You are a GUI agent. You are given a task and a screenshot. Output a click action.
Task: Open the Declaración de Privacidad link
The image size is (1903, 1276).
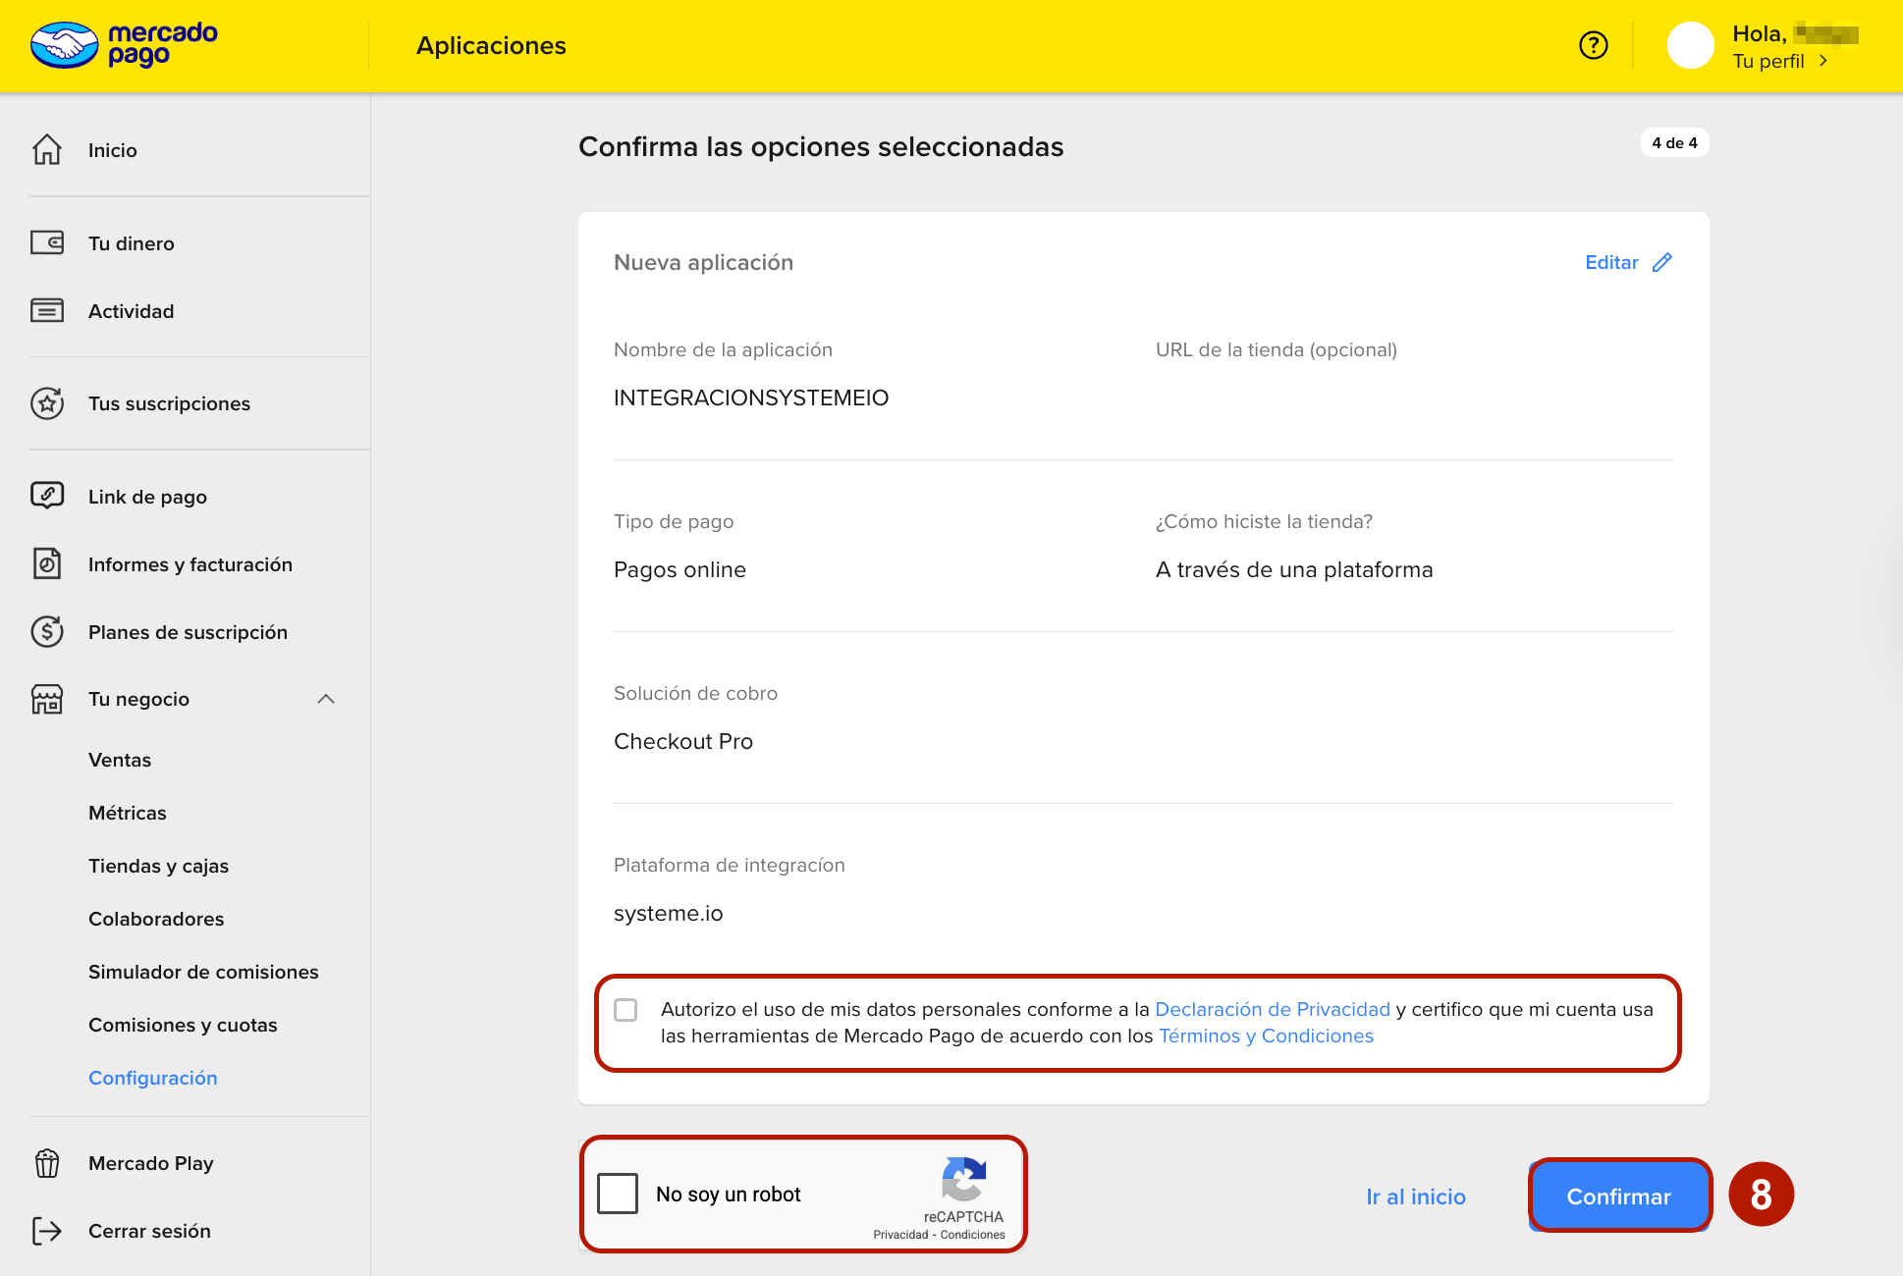click(1272, 1009)
